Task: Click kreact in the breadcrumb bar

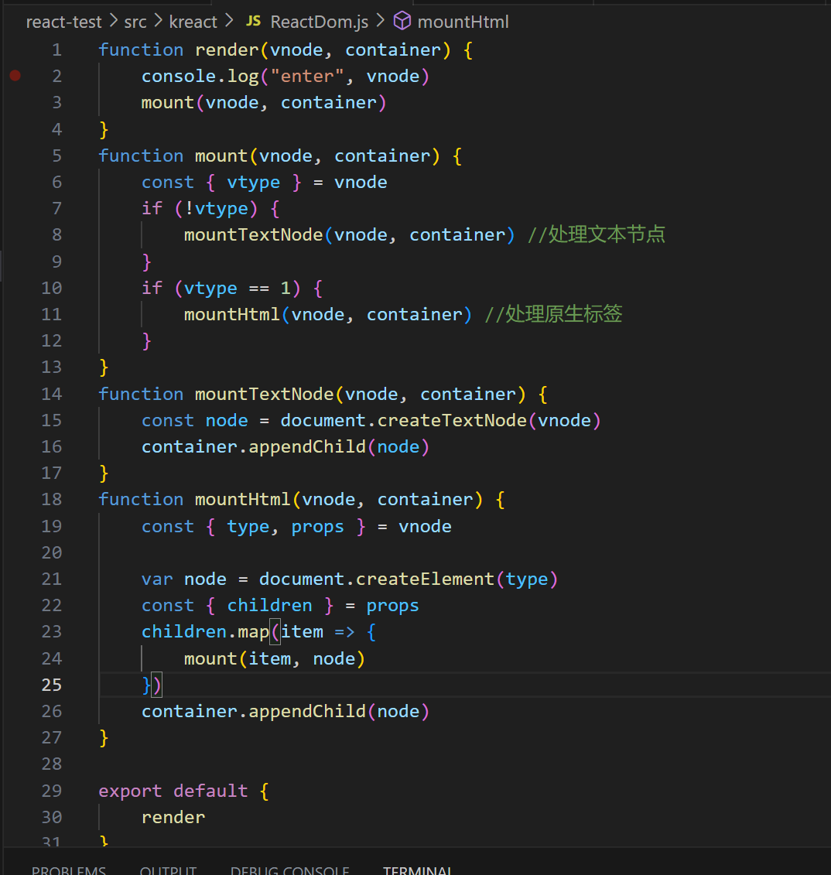Action: click(x=193, y=21)
